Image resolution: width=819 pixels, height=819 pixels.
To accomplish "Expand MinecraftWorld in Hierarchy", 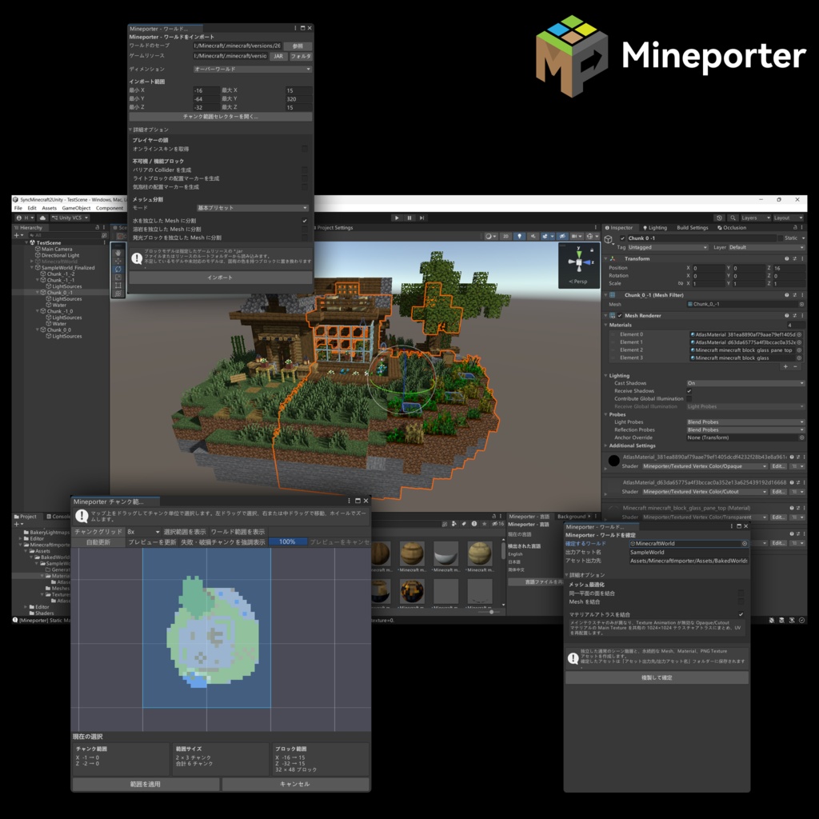I will tap(32, 262).
